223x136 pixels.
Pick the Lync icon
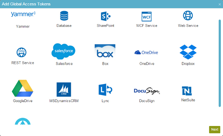105,90
